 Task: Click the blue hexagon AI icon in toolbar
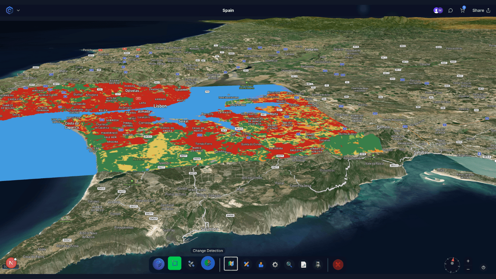coord(158,264)
